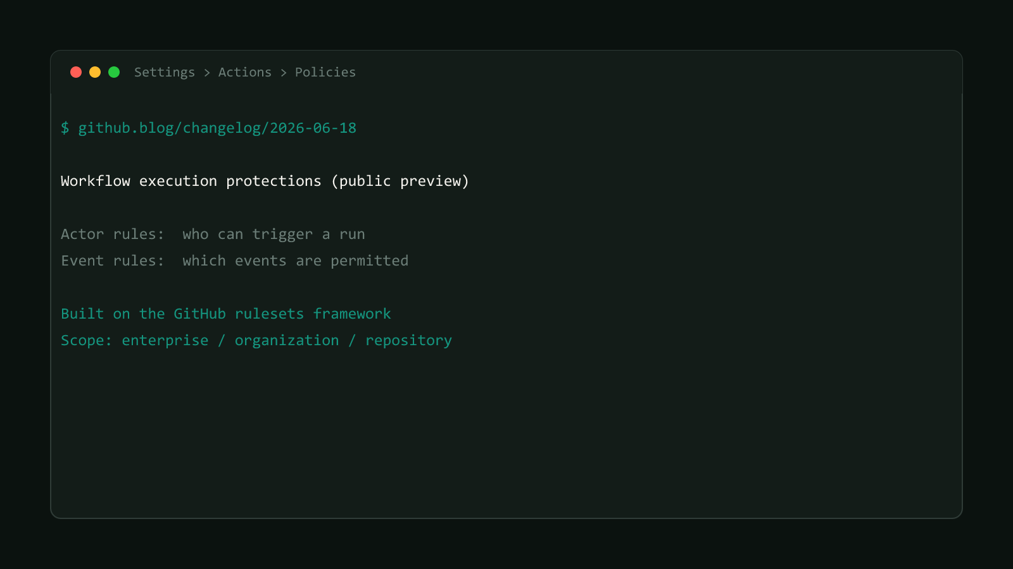1013x569 pixels.
Task: Click the "organization" scope word
Action: click(x=287, y=341)
